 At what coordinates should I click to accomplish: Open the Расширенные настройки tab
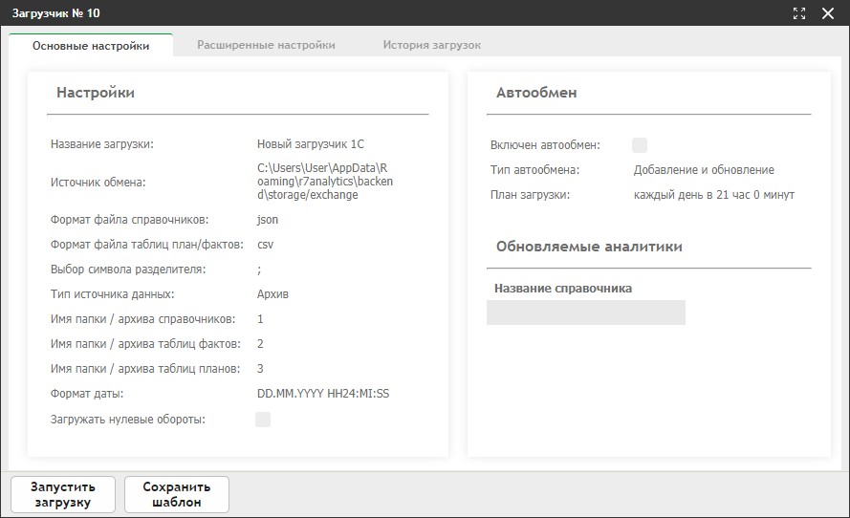(266, 45)
